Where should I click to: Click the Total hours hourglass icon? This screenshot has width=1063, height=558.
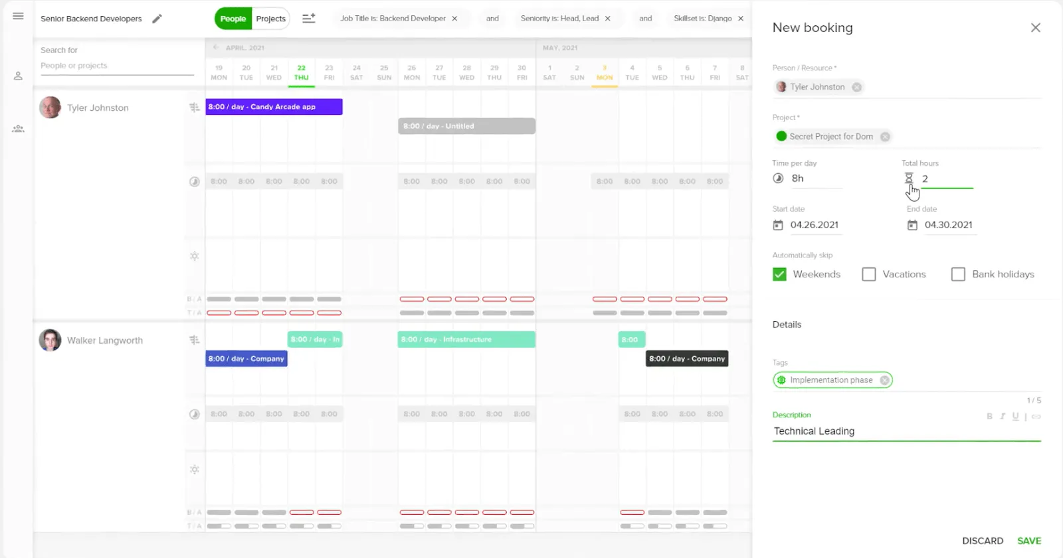click(x=909, y=178)
